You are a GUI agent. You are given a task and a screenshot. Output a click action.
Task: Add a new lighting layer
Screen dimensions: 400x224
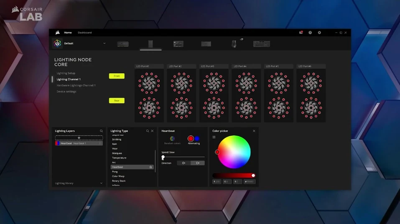click(79, 138)
